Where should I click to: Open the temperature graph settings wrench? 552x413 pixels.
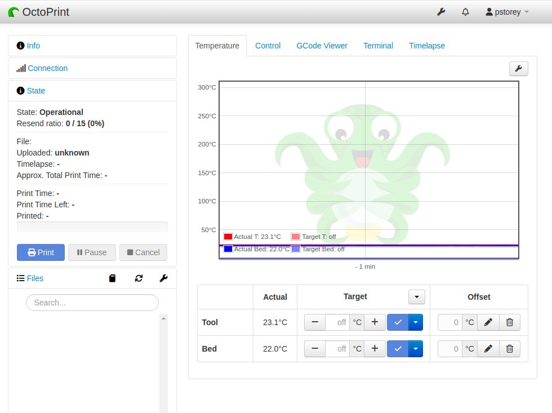[518, 68]
